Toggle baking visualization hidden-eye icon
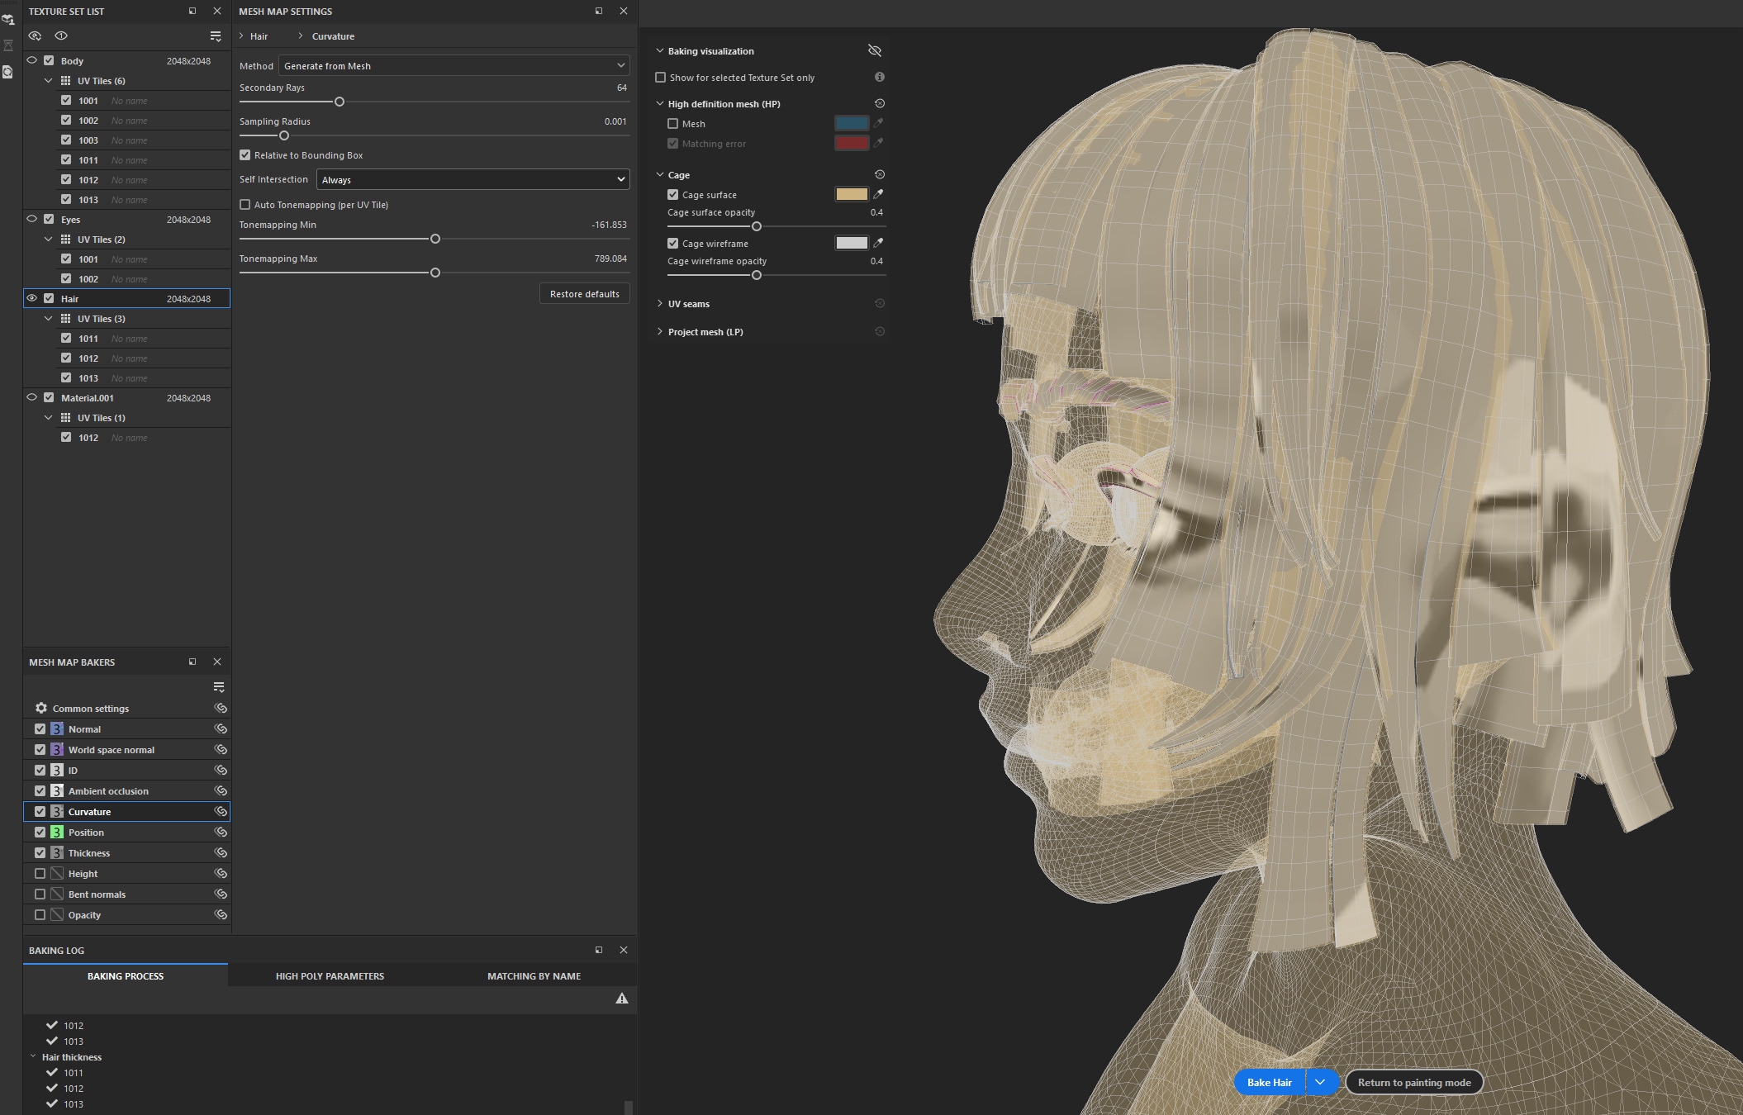 click(x=874, y=51)
